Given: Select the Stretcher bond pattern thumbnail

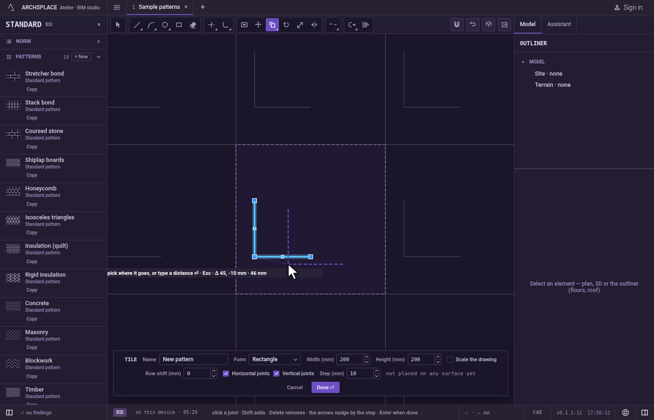Looking at the screenshot, I should tap(13, 77).
